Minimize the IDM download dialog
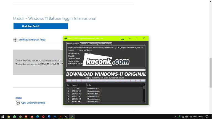 [x=130, y=38]
